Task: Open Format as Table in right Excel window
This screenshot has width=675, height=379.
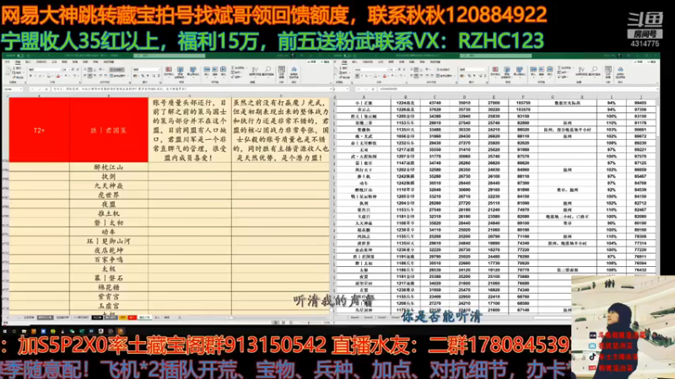Action: (507, 72)
